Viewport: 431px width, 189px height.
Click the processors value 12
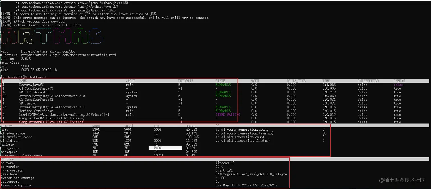[217, 181]
